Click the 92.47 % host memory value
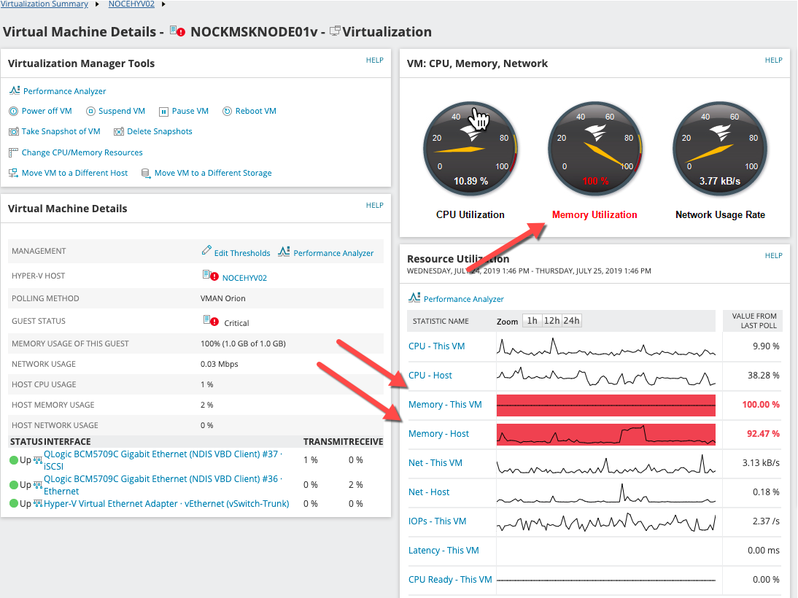 (x=763, y=434)
